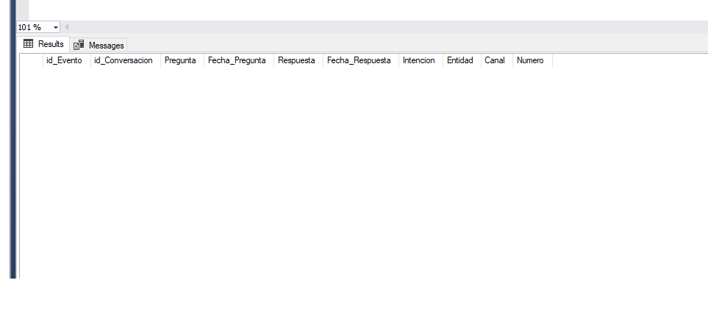The image size is (708, 319).
Task: Click the Canal column header
Action: [495, 60]
